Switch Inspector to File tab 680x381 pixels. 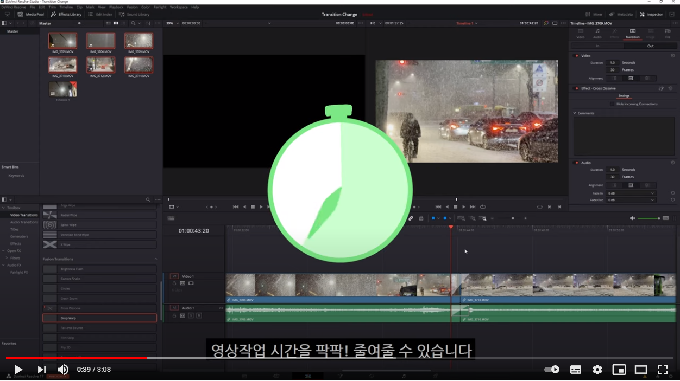click(x=668, y=34)
